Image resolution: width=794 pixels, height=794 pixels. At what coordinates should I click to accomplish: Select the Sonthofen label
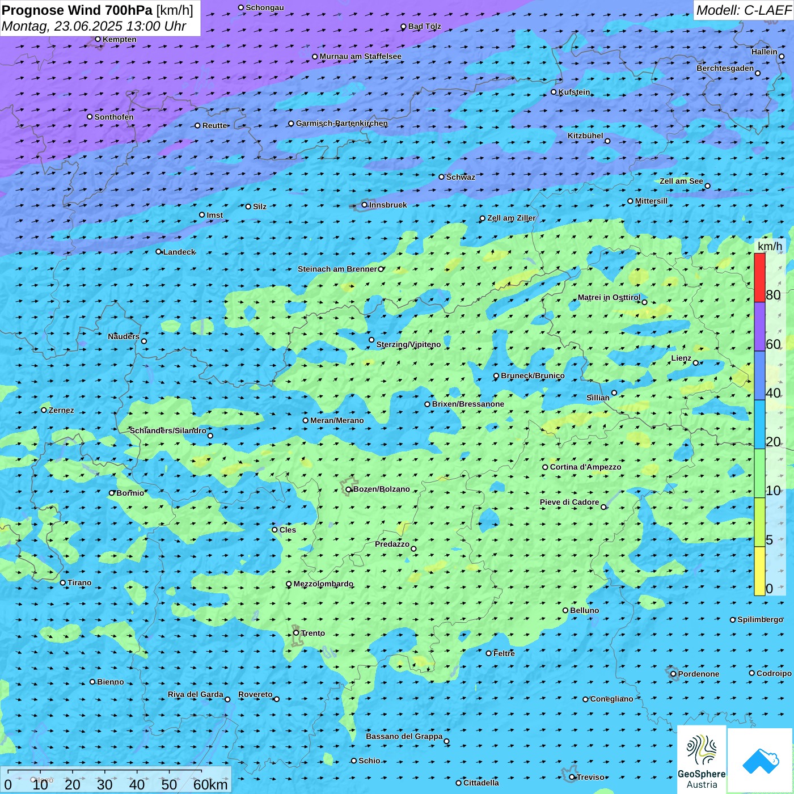[114, 117]
